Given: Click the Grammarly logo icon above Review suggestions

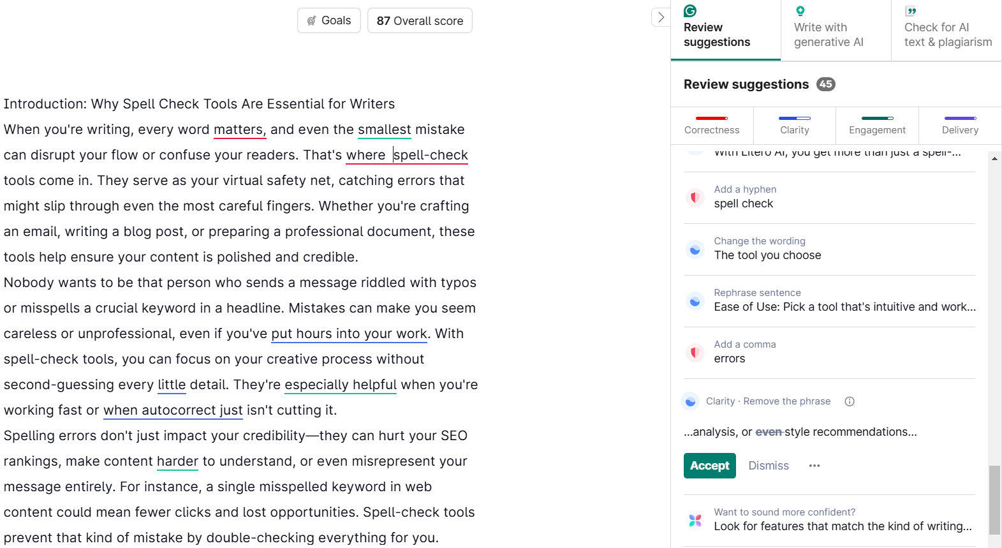Looking at the screenshot, I should pos(690,11).
